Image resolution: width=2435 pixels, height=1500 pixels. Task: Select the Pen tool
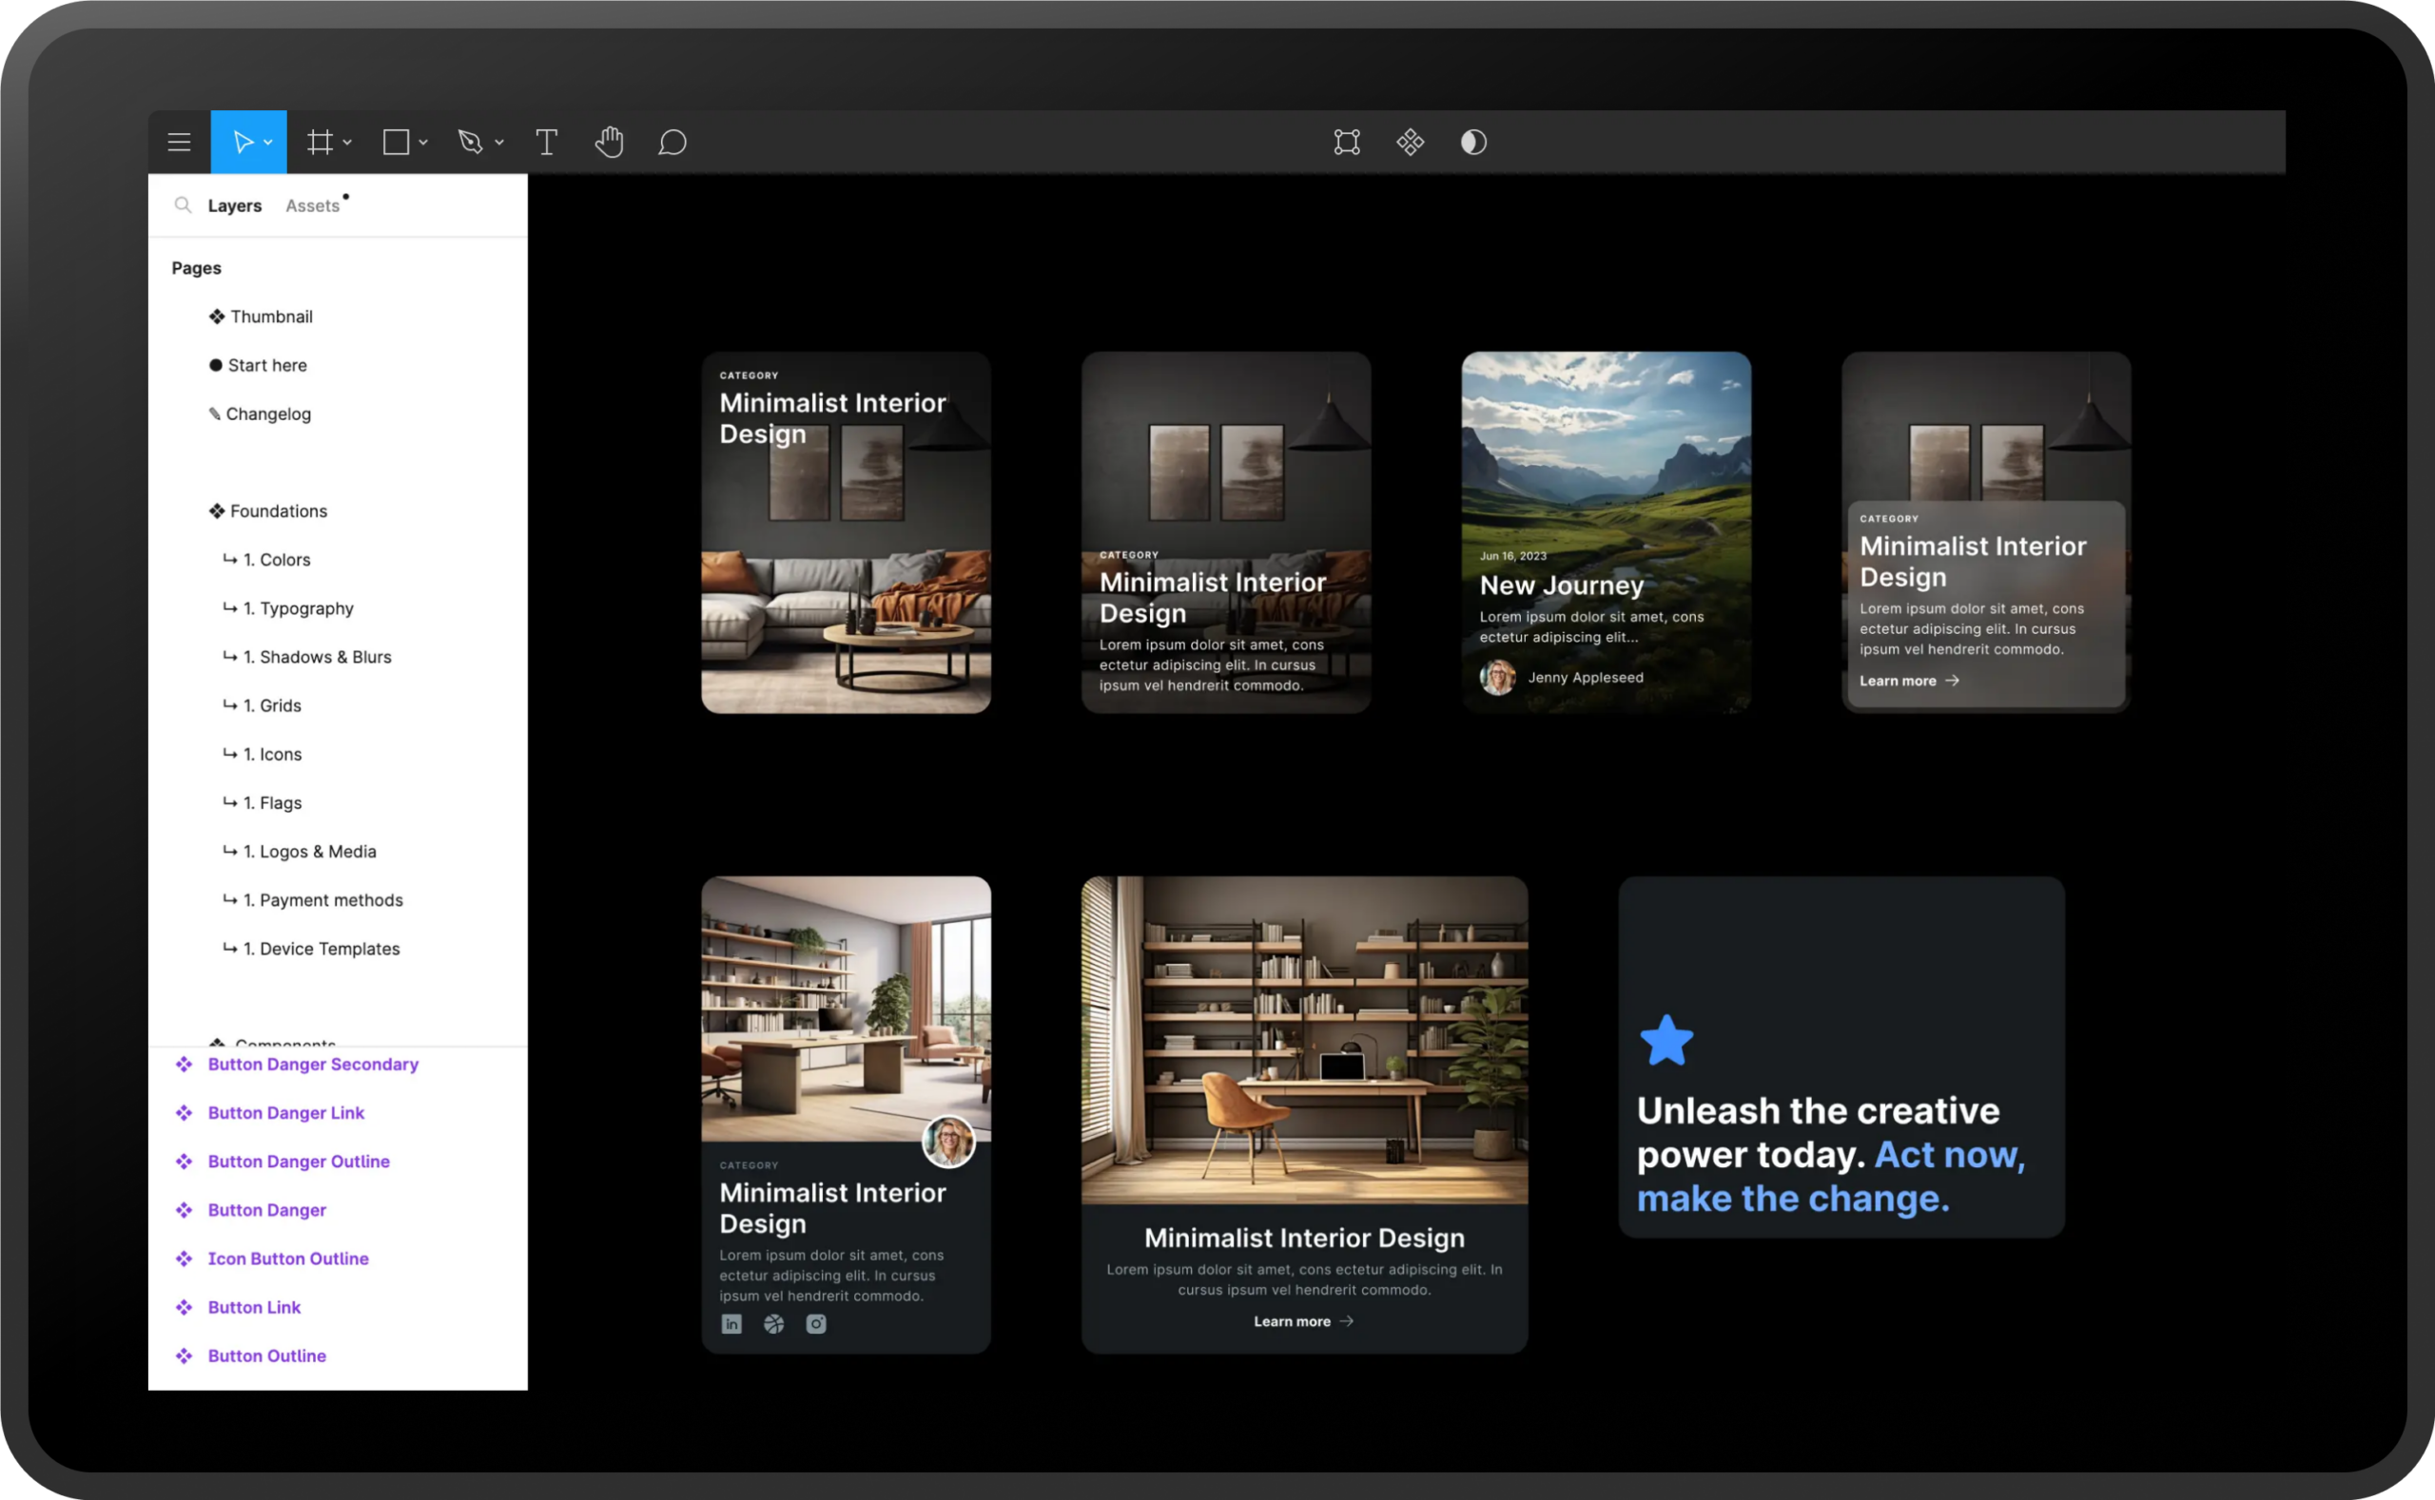471,141
